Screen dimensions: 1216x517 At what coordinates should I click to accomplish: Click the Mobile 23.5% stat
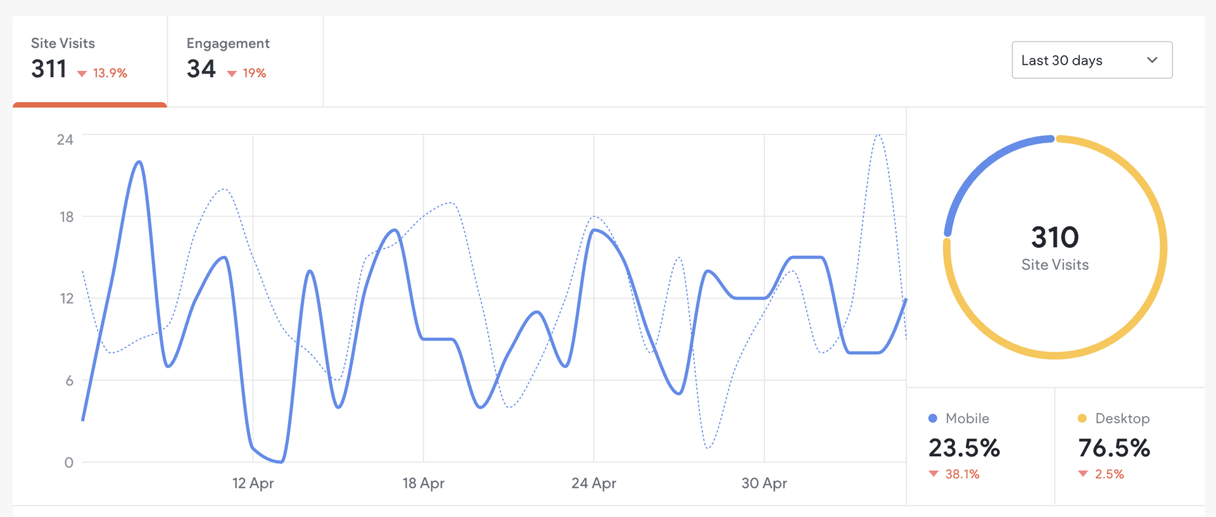click(x=964, y=448)
